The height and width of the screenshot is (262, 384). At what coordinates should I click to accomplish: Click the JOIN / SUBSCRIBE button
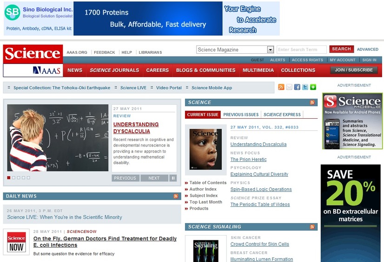354,70
